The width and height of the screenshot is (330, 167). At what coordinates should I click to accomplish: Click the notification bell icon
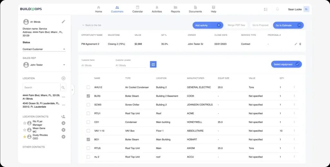(277, 9)
